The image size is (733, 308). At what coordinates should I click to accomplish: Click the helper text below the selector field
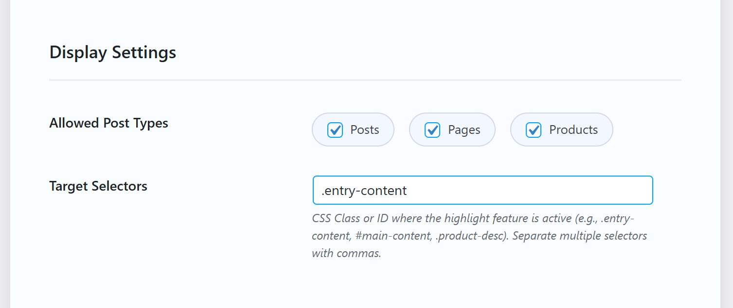479,235
